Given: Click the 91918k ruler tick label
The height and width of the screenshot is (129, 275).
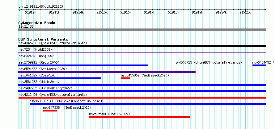Looking at the screenshot, I should (174, 12).
